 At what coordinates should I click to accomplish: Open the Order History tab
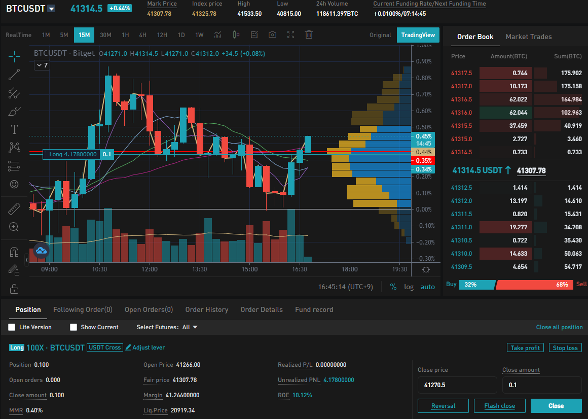pos(207,309)
